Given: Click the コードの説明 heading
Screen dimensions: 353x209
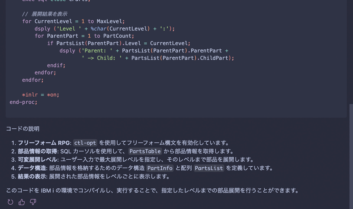Looking at the screenshot, I should (x=23, y=129).
